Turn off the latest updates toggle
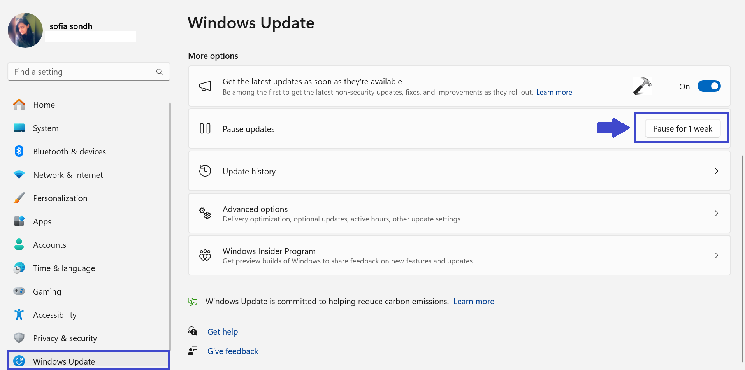The width and height of the screenshot is (745, 370). pyautogui.click(x=709, y=86)
